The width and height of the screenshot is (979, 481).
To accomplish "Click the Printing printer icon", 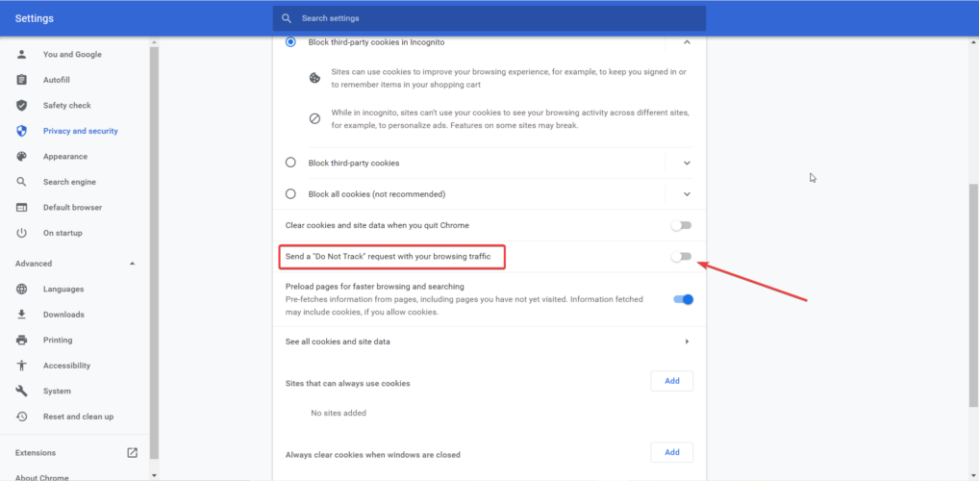I will (22, 340).
